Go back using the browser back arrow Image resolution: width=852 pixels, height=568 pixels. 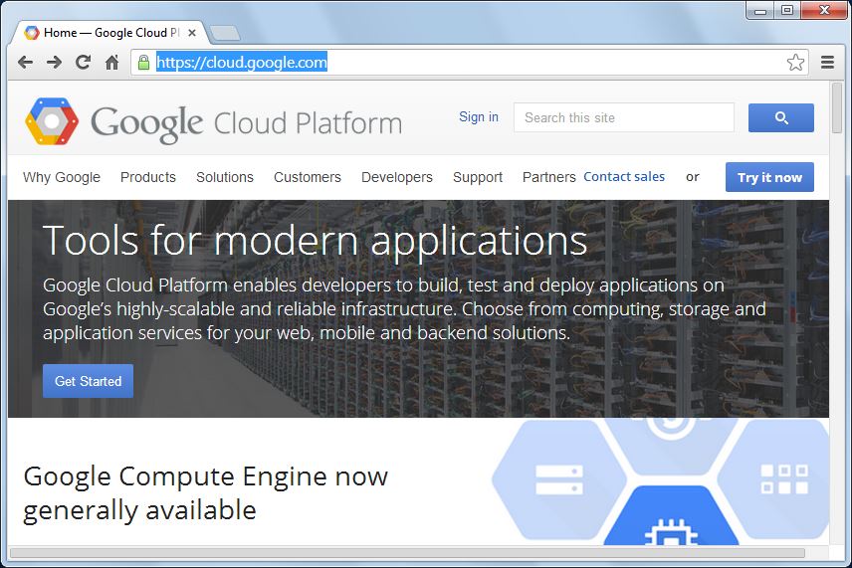click(25, 63)
